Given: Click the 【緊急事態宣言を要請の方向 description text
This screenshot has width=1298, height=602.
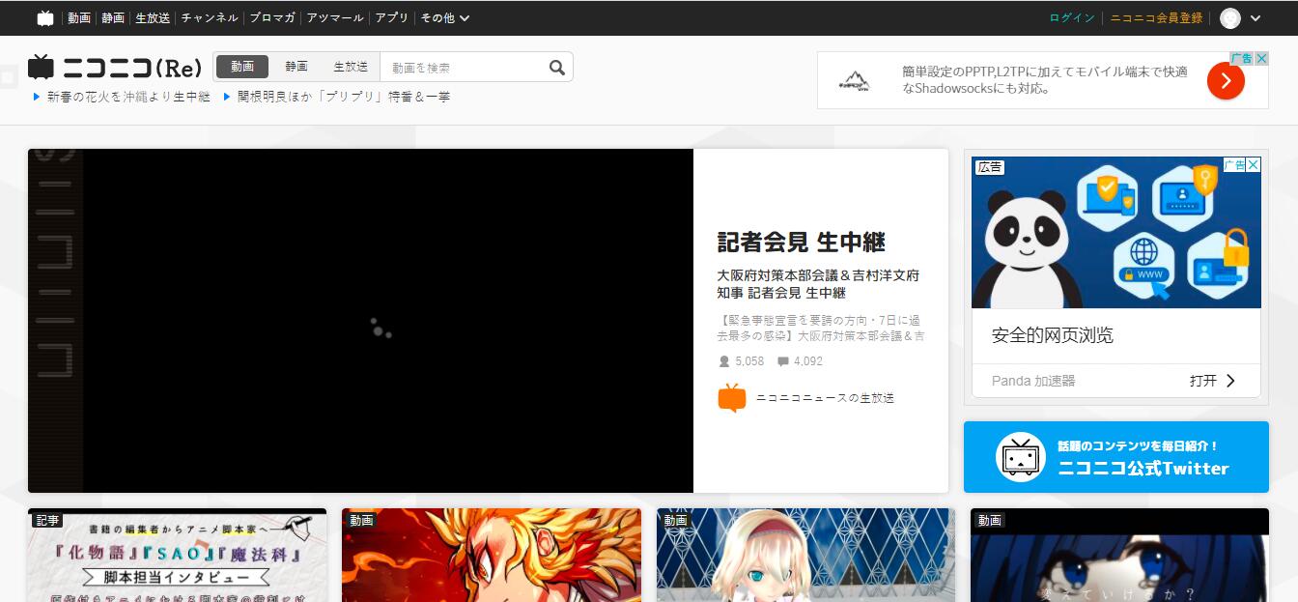Looking at the screenshot, I should (821, 328).
